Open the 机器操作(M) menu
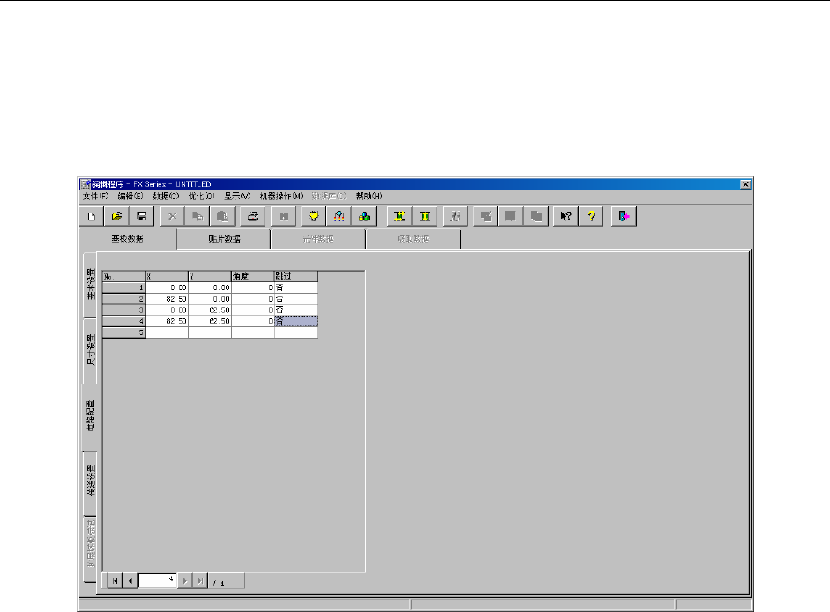 (281, 196)
